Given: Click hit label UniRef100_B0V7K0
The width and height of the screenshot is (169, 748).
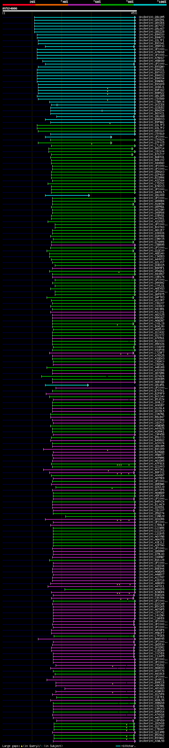Looking at the screenshot, I should [x=152, y=227].
